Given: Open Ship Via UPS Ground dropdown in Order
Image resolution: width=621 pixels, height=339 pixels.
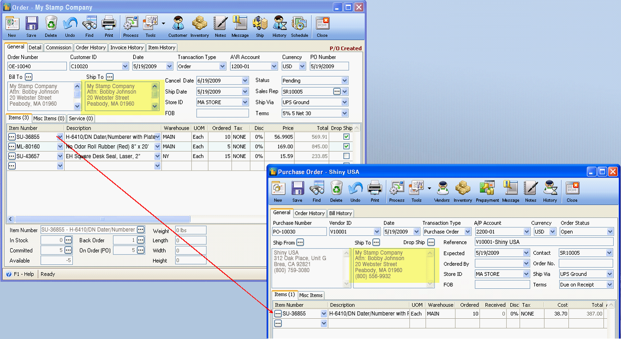Looking at the screenshot, I should point(345,102).
